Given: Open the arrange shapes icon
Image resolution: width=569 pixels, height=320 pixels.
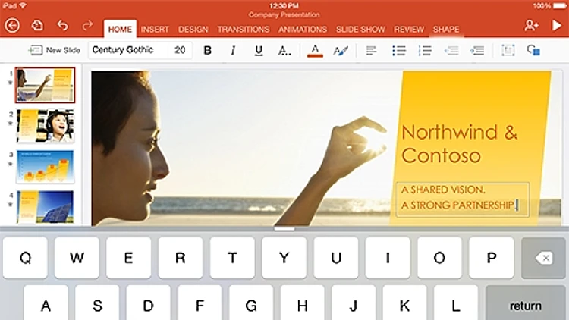Looking at the screenshot, I should [x=533, y=51].
